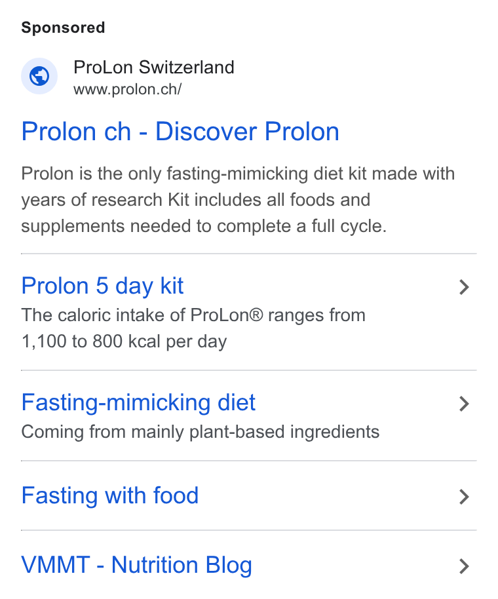498x599 pixels.
Task: Select the ProLon Switzerland advertiser name
Action: point(154,68)
